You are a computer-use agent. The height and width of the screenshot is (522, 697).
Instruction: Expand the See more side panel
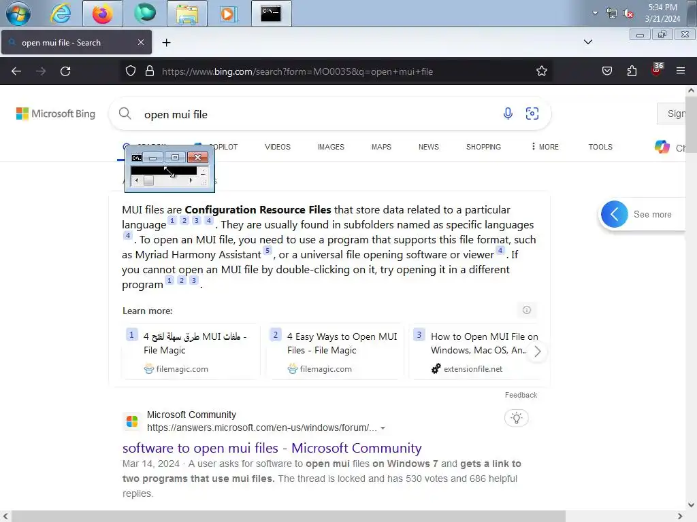pos(643,214)
